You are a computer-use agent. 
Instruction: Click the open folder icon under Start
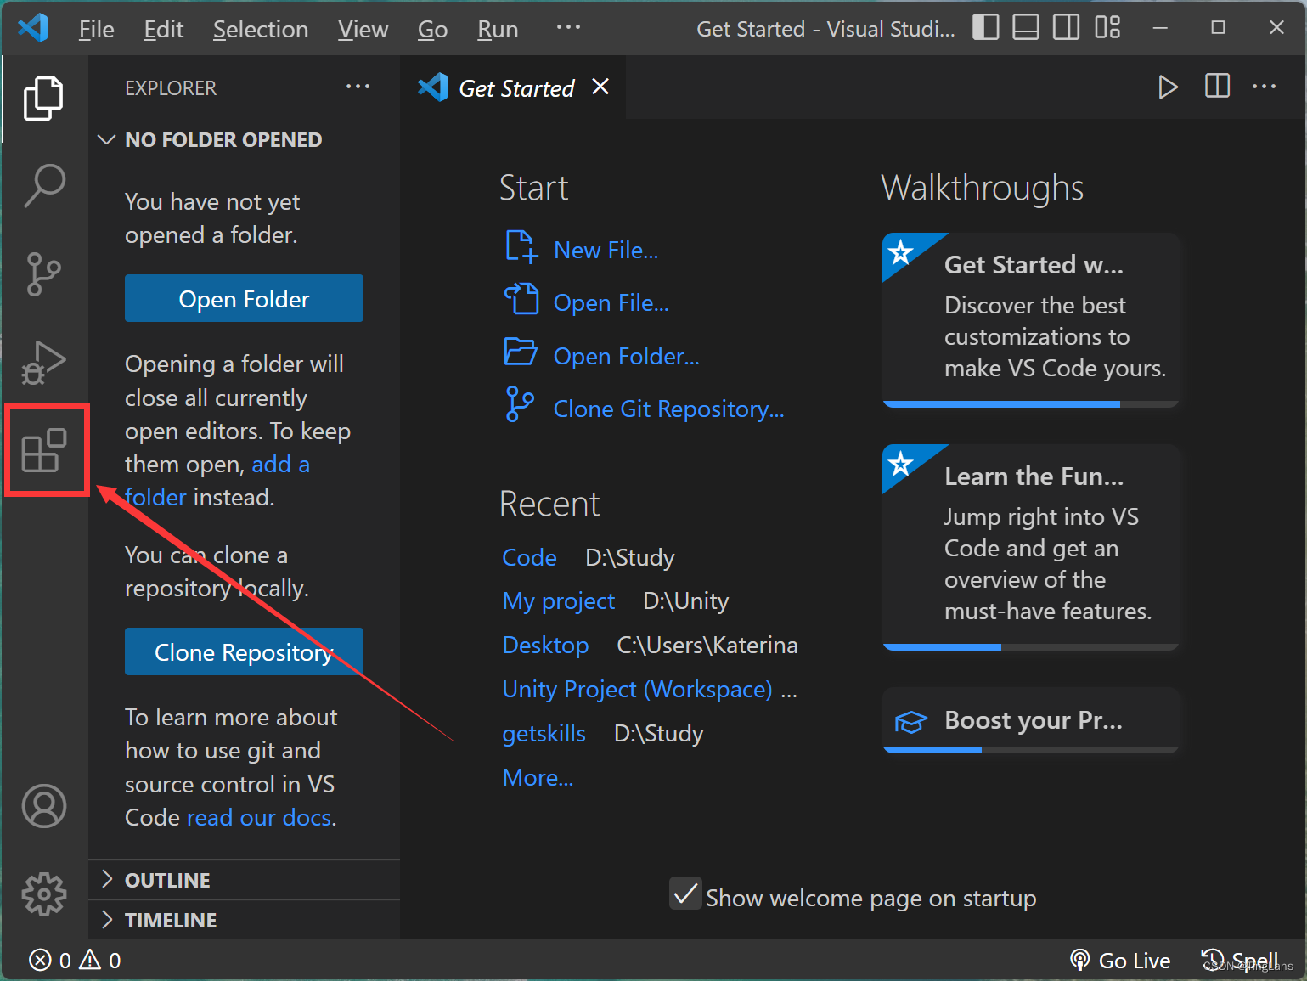point(520,351)
